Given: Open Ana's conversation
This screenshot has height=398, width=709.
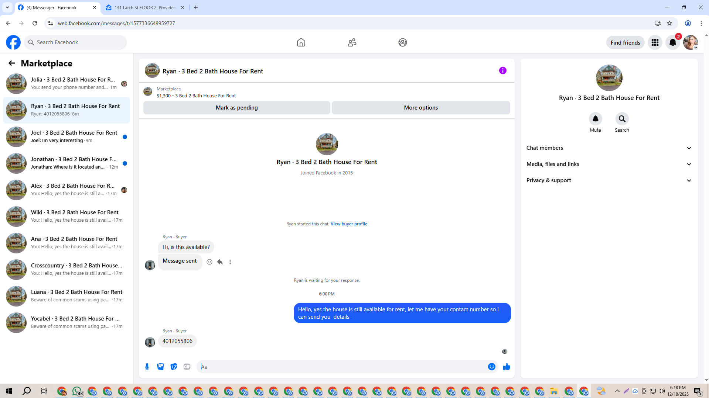Looking at the screenshot, I should [x=67, y=243].
